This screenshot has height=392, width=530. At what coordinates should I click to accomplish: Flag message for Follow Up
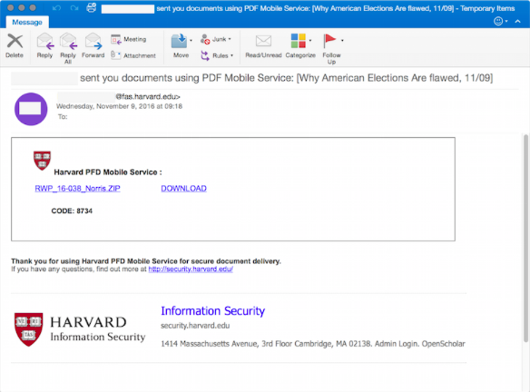[x=331, y=49]
